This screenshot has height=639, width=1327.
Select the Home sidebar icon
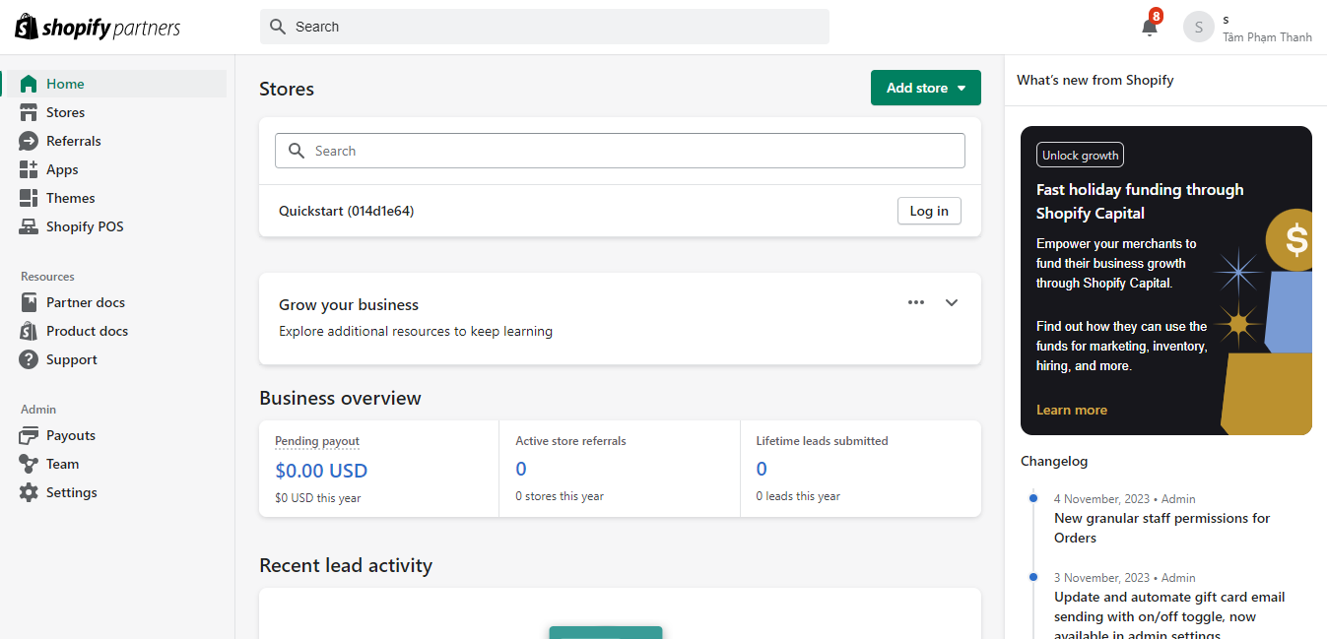coord(29,83)
